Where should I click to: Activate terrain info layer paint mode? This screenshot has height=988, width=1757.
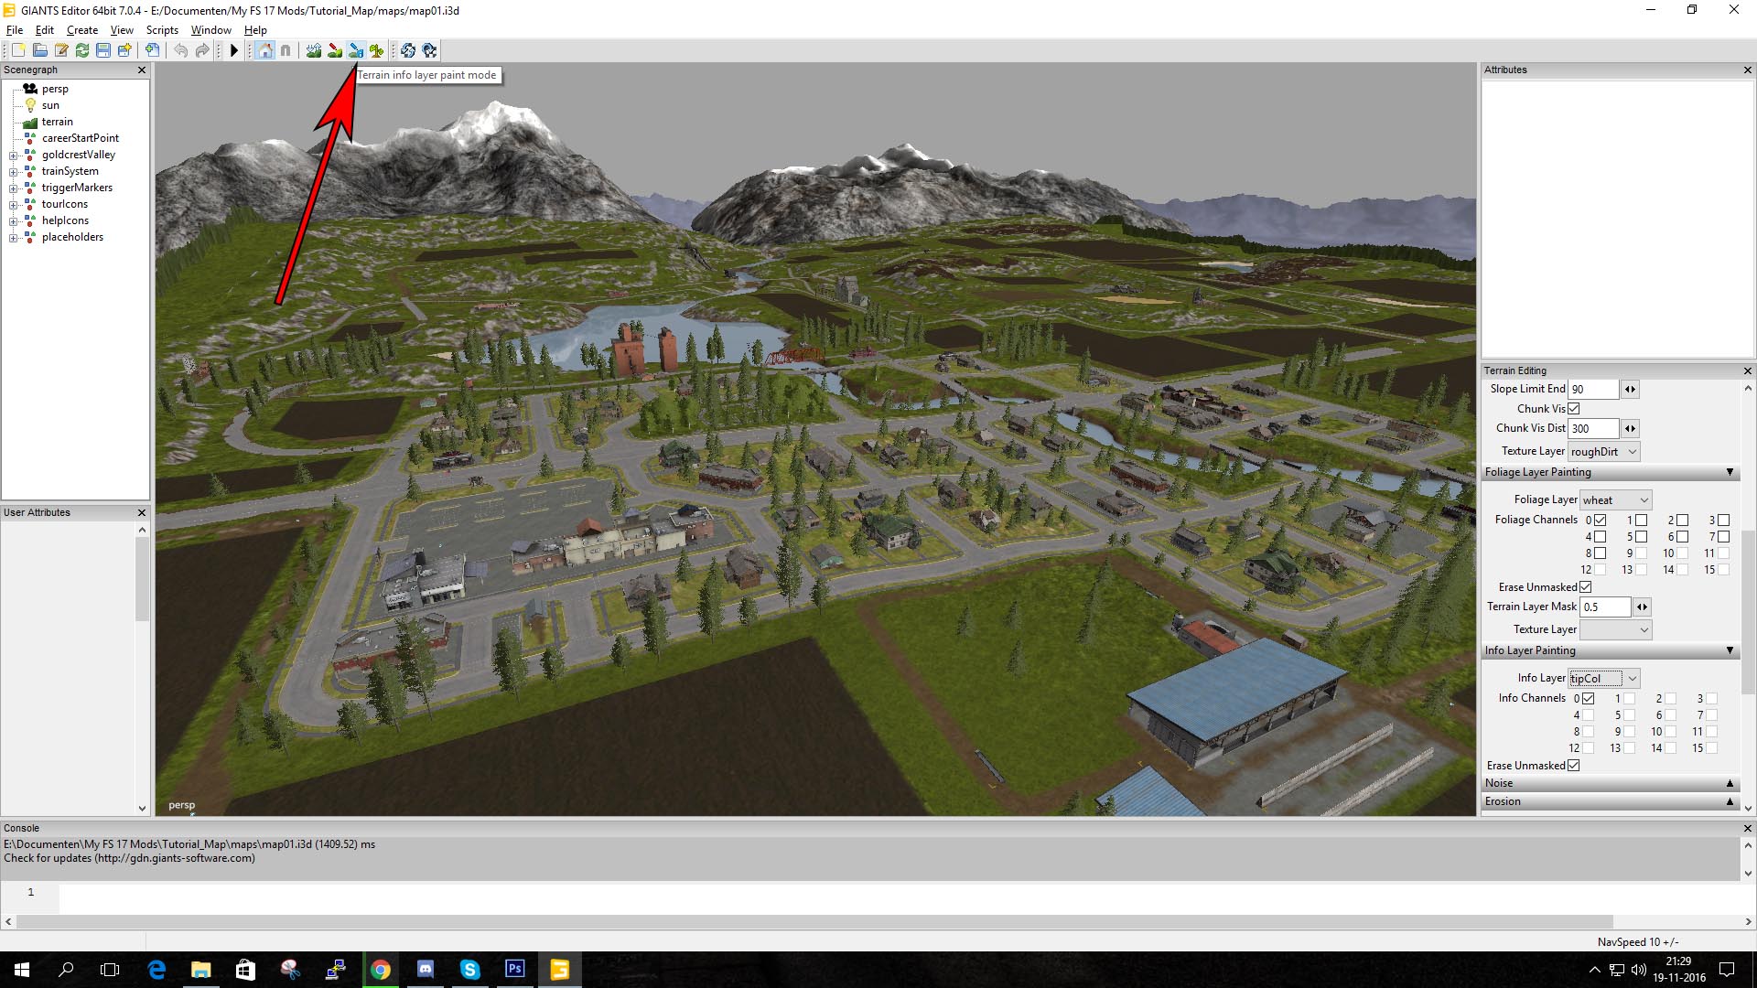pyautogui.click(x=356, y=50)
